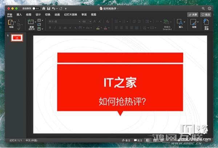Open the character spacing (AV) control
The width and height of the screenshot is (218, 148).
[81, 28]
